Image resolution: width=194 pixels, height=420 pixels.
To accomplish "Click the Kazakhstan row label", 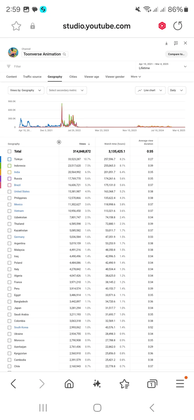I will coord(21,230).
